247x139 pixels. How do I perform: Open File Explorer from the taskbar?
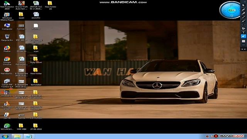[x=17, y=136]
